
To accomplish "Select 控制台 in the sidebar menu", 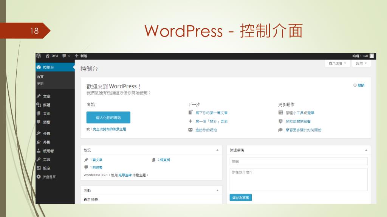I will (55, 67).
